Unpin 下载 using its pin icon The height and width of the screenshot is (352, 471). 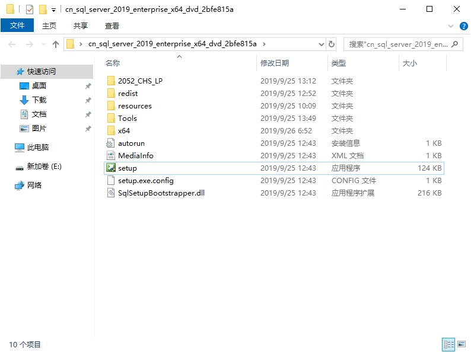coord(88,100)
